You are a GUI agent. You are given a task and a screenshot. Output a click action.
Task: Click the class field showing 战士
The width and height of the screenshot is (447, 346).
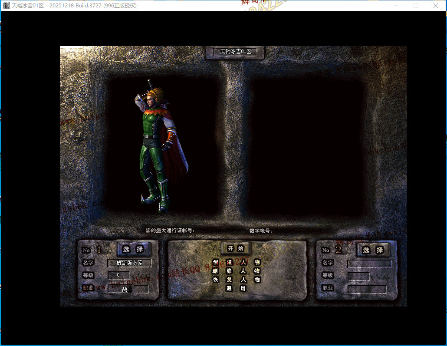128,289
